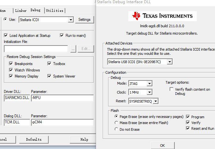Toggle Reset and Run checkbox
The image size is (215, 149).
point(188,128)
